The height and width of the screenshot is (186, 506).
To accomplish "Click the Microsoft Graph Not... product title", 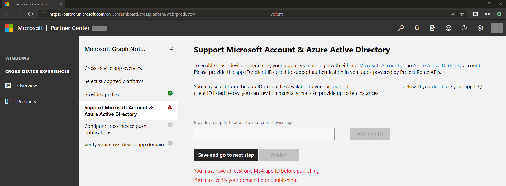I will point(115,49).
